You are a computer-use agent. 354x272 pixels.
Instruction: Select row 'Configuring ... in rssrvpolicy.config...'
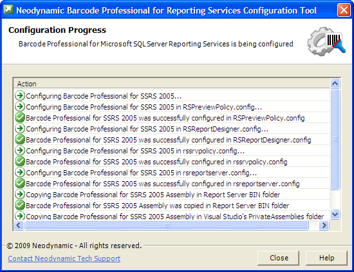click(172, 151)
